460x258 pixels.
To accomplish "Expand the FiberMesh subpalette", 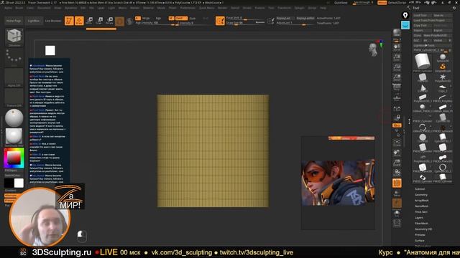I will (x=422, y=223).
